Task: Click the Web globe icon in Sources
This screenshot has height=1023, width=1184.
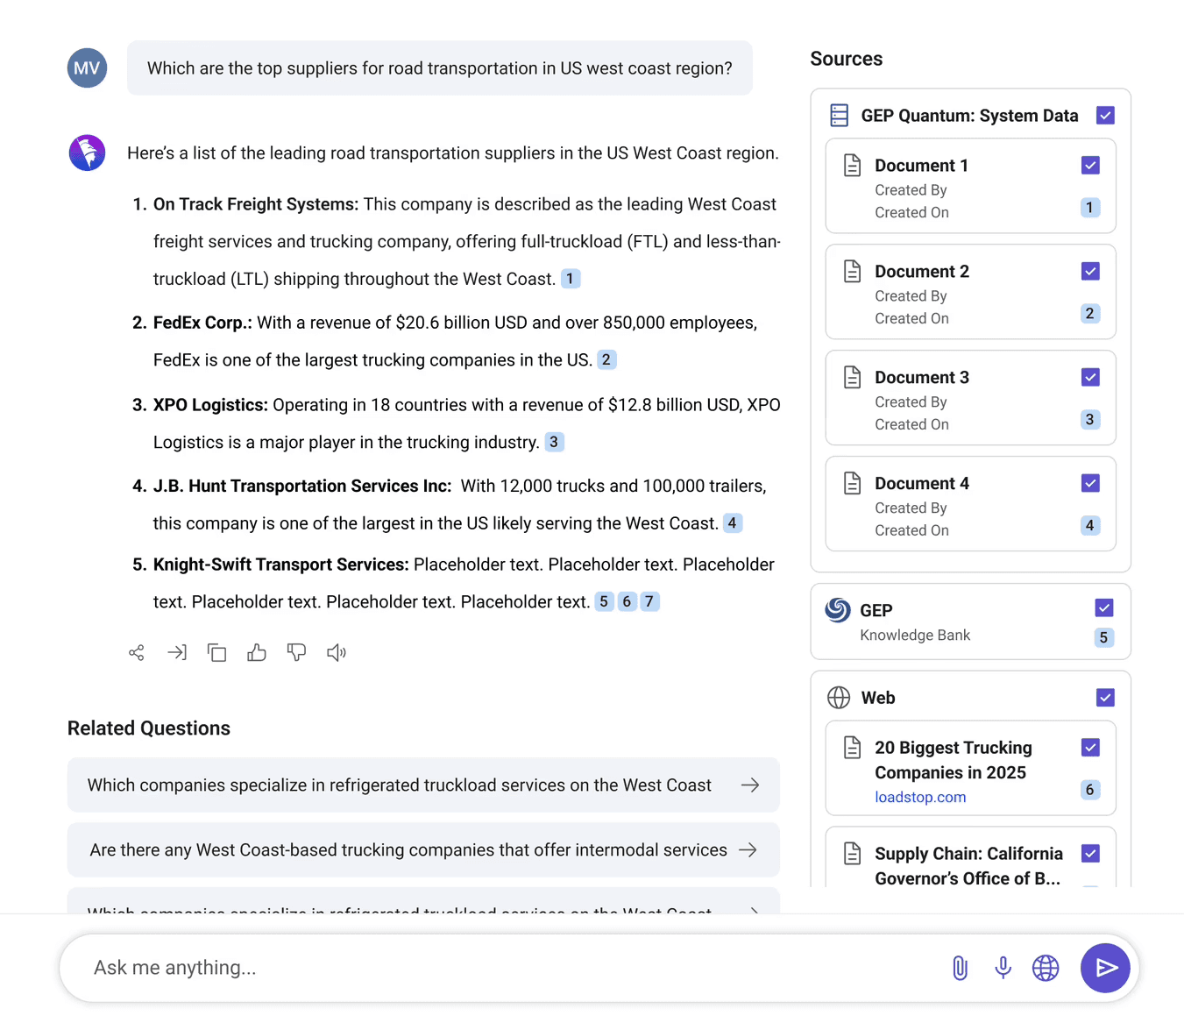Action: [839, 698]
